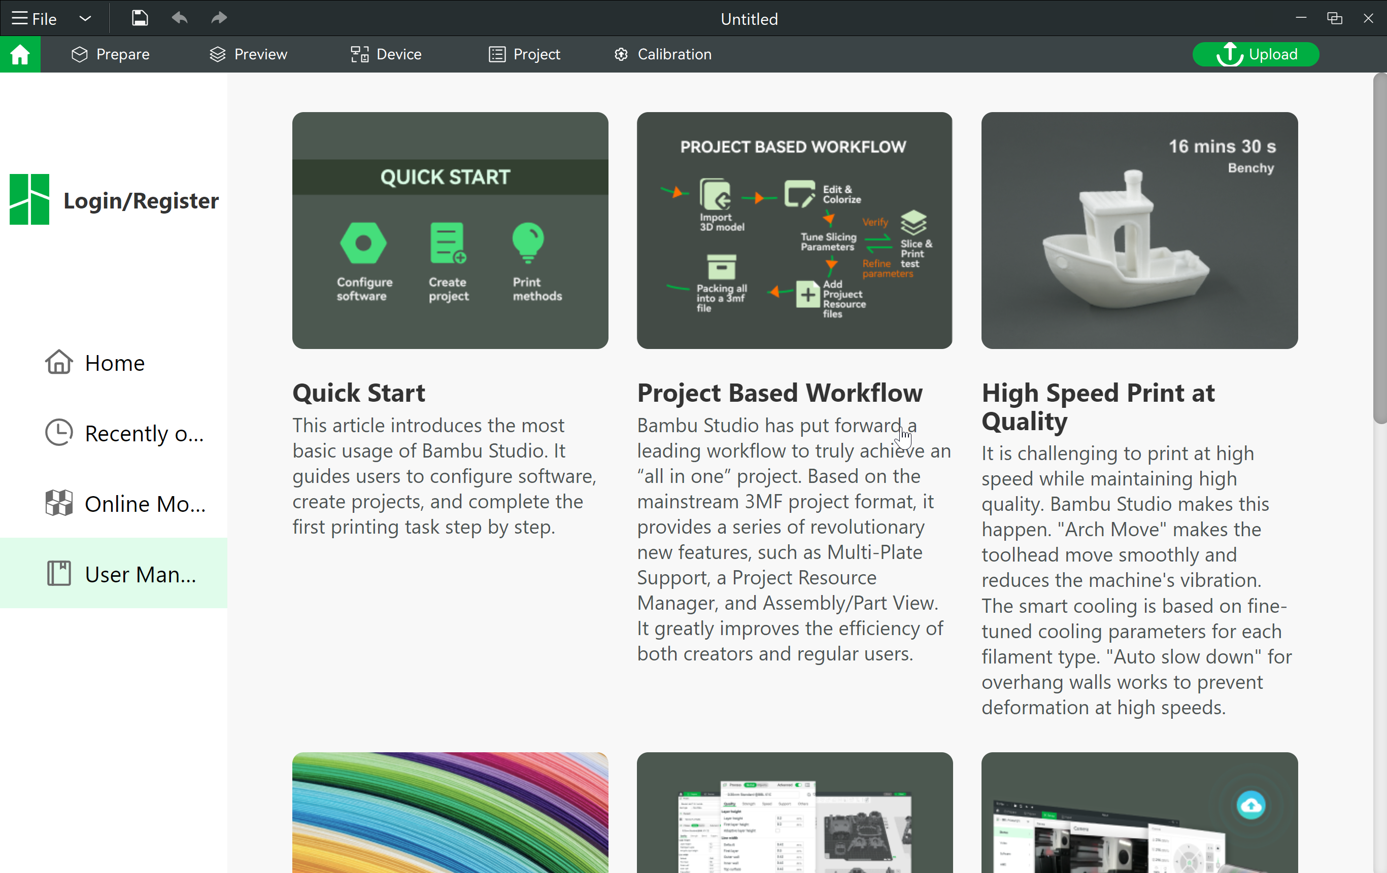Click the Project Based Workflow heading
This screenshot has height=873, width=1387.
(780, 393)
